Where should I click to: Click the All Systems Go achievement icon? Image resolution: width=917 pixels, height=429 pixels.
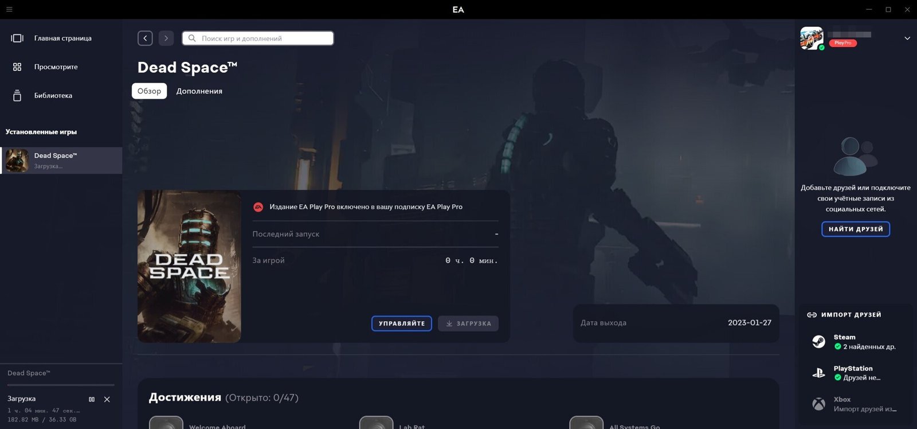586,423
